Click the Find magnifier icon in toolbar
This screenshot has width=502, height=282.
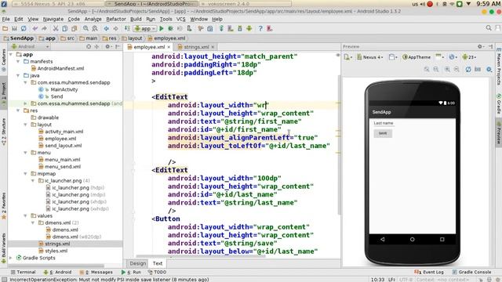click(85, 28)
